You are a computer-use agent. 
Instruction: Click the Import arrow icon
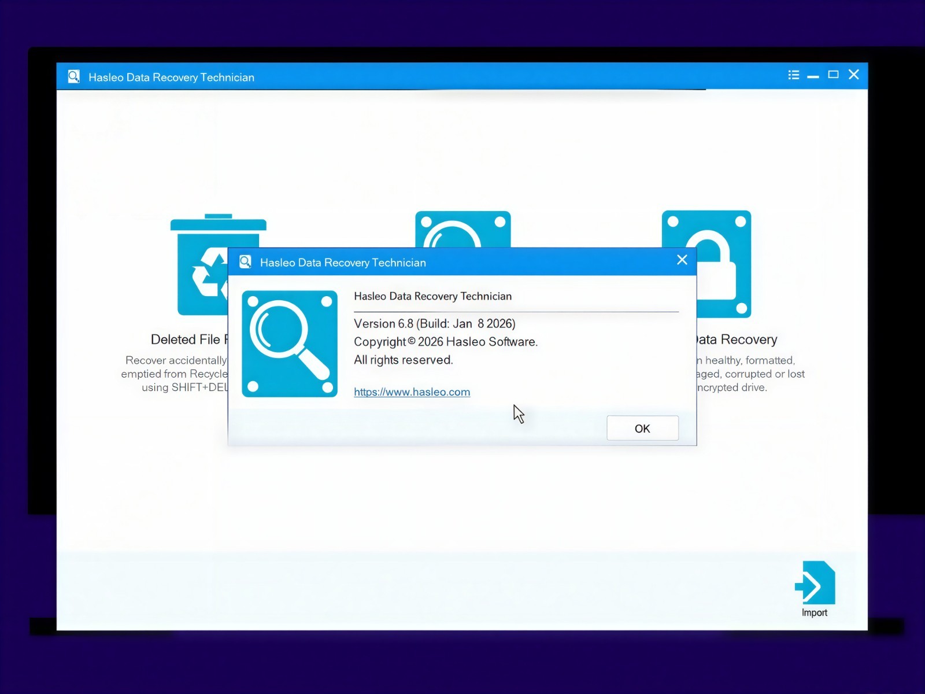click(x=815, y=582)
